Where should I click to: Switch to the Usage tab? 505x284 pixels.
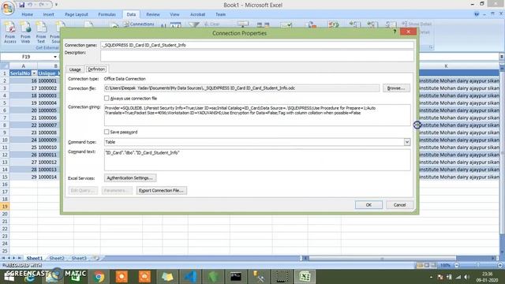tap(75, 69)
